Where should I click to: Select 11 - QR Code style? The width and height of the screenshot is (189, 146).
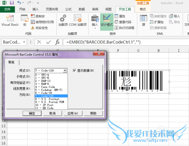pos(51,108)
